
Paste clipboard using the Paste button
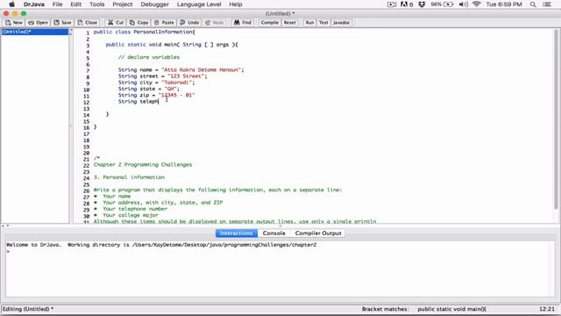(164, 23)
